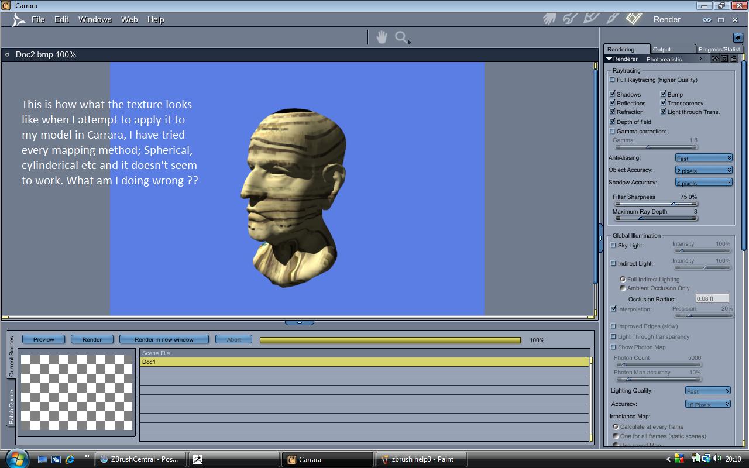Screen dimensions: 749x468
Task: Click the Renderer save settings disk icon
Action: pyautogui.click(x=724, y=59)
